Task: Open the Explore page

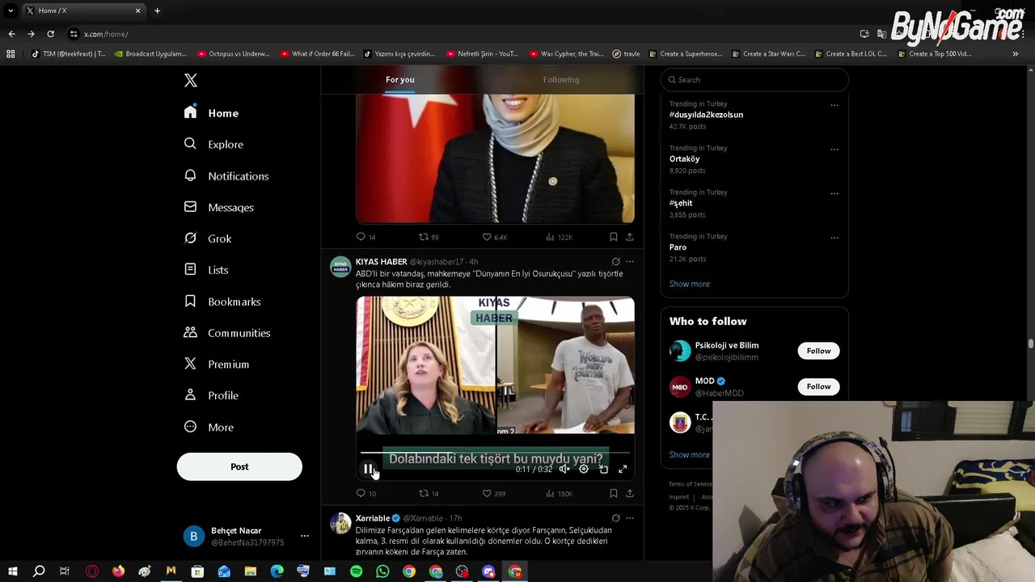Action: point(213,144)
